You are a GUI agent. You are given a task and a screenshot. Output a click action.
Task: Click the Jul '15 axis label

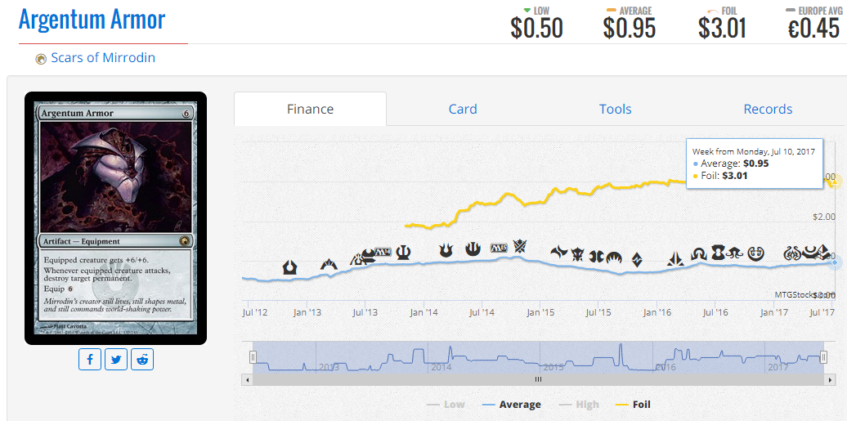point(598,312)
